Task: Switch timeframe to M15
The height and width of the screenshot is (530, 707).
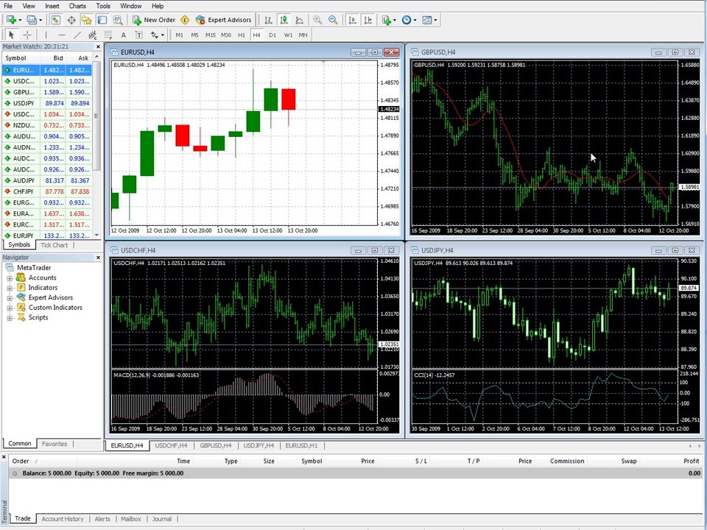Action: tap(211, 35)
